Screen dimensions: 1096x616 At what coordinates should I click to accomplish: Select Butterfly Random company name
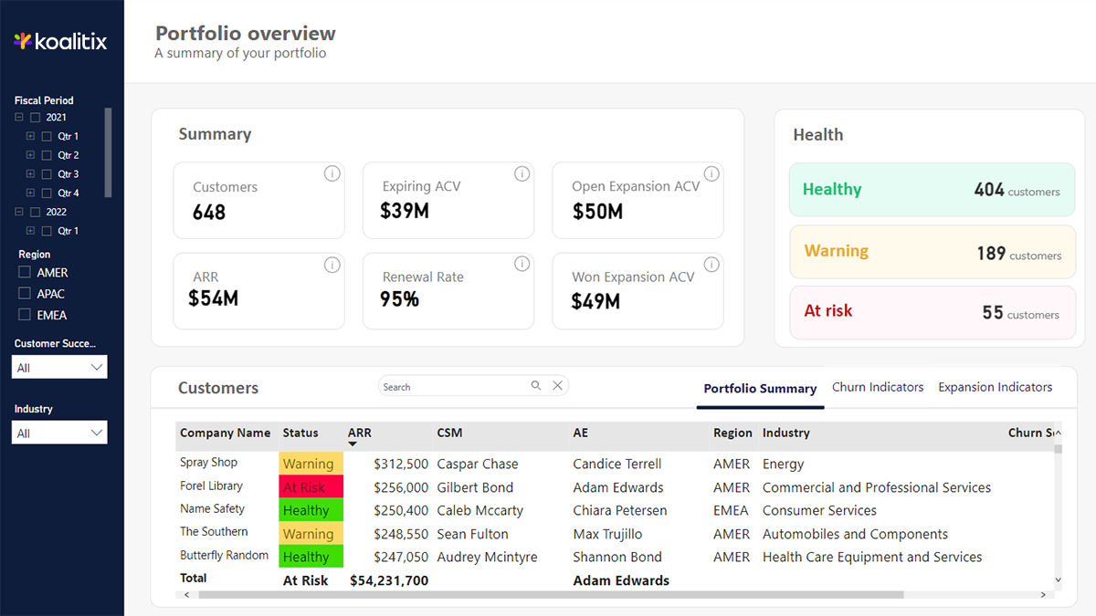[x=224, y=556]
